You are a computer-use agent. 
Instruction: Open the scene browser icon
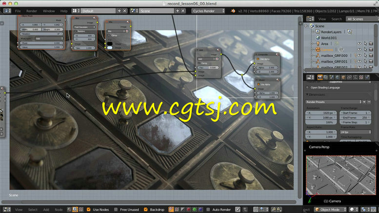coord(134,11)
